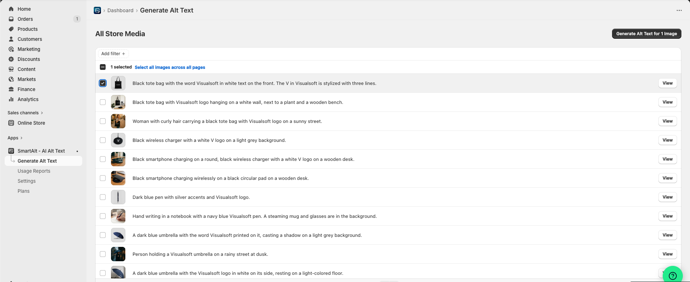This screenshot has width=690, height=282.
Task: Check the tote bag hanging on wall row
Action: 103,102
